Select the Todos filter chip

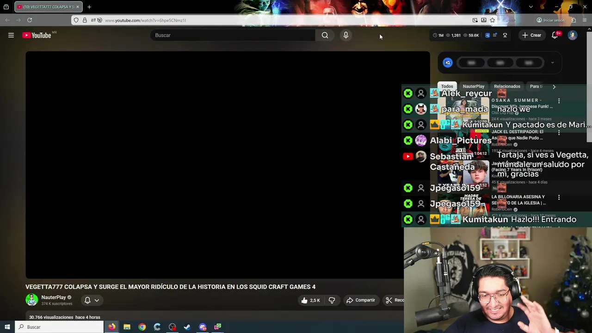447,86
